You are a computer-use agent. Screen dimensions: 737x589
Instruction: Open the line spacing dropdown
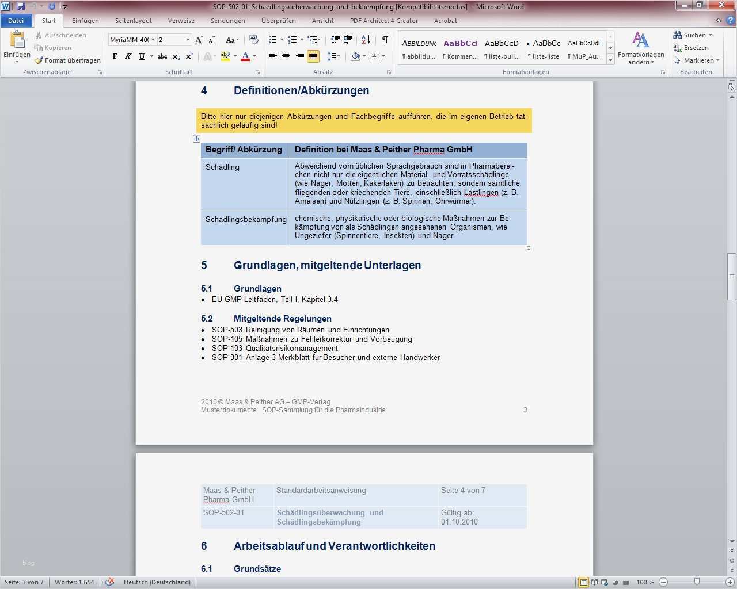(333, 56)
